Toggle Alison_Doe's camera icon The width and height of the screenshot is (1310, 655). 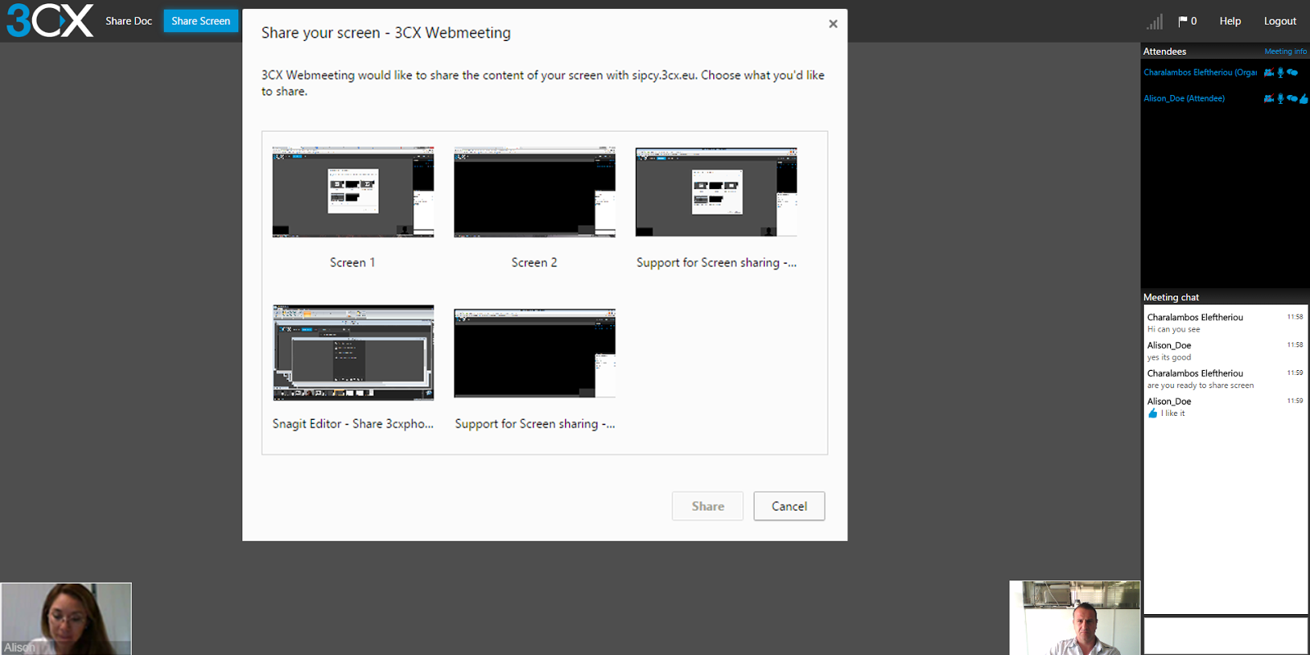pyautogui.click(x=1269, y=99)
